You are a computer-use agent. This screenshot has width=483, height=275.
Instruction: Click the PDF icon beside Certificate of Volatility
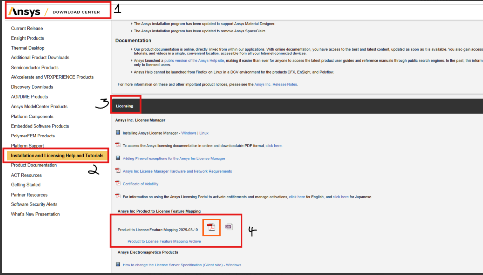(x=118, y=183)
